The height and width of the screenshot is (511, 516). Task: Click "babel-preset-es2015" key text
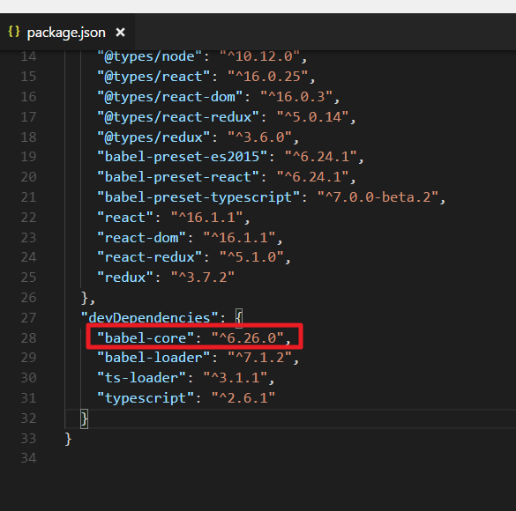(x=182, y=157)
